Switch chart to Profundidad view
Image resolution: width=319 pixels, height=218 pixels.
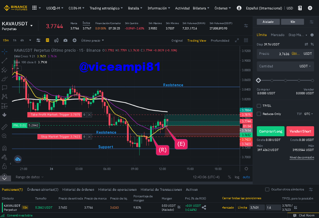pyautogui.click(x=220, y=40)
